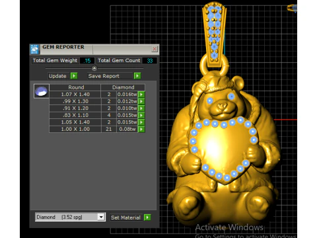Image resolution: width=317 pixels, height=238 pixels.
Task: Select the 1.05 X 1.40 size cell
Action: coord(75,122)
